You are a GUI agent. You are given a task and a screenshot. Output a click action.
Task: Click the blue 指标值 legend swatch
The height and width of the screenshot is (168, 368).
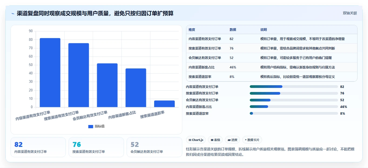pos(91,126)
